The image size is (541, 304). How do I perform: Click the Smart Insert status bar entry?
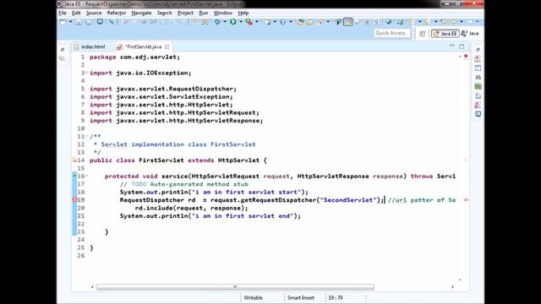click(301, 298)
